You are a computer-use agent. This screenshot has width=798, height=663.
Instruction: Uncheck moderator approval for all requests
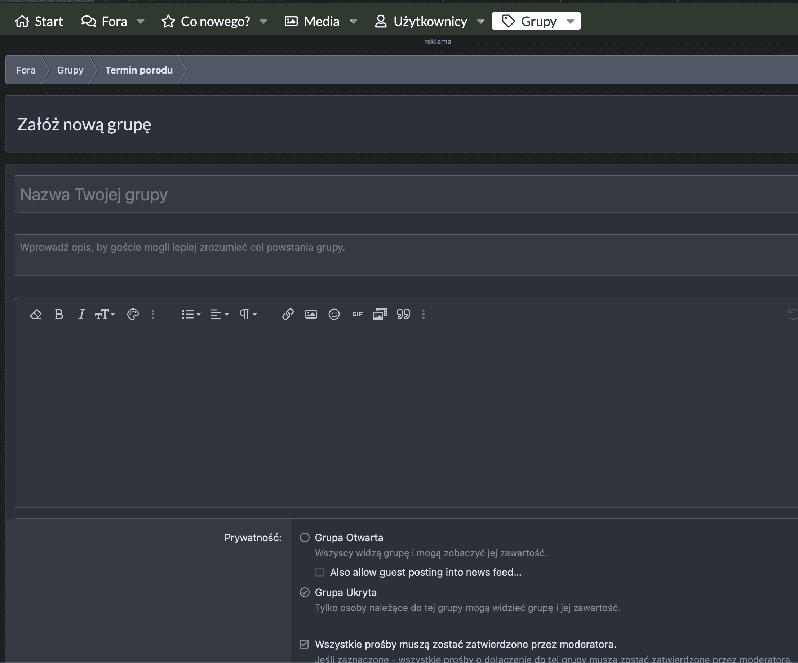pos(304,644)
